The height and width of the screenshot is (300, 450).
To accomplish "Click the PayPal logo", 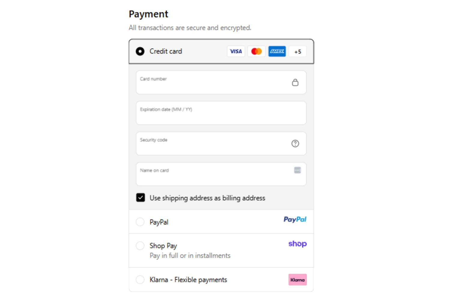I will pyautogui.click(x=295, y=220).
